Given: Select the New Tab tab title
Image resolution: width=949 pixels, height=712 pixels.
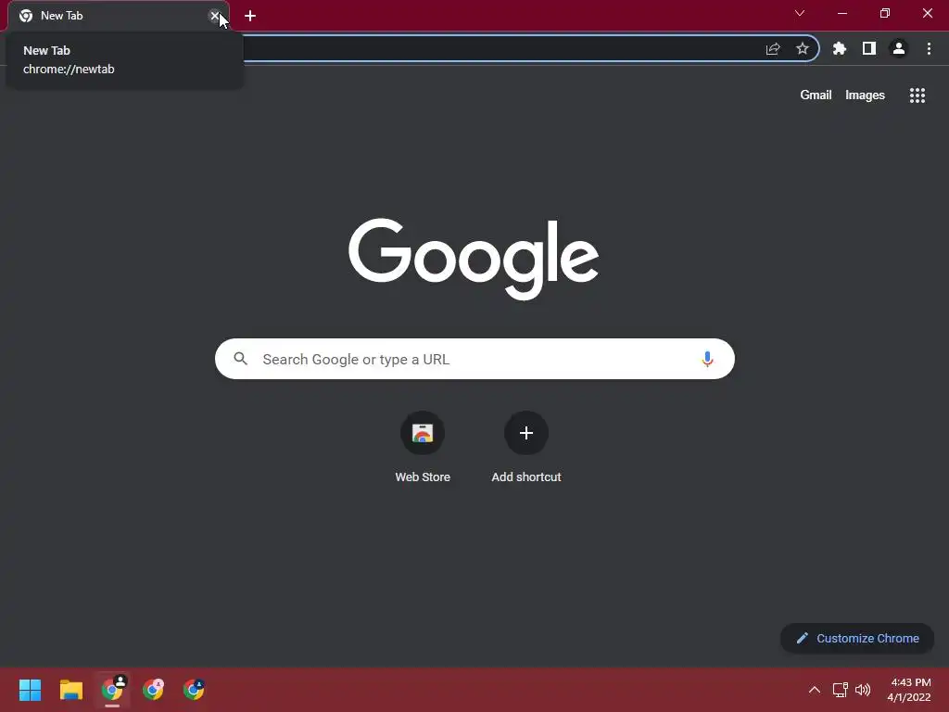Looking at the screenshot, I should pos(62,16).
